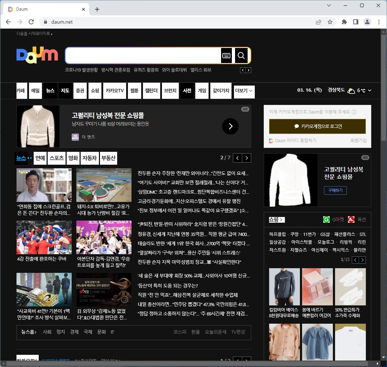387x367 pixels.
Task: Go to 뉴스홈 link
Action: tap(29, 332)
